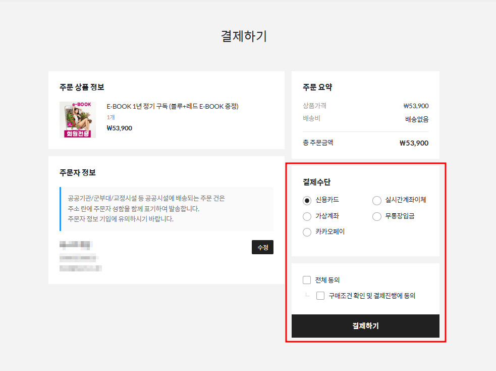
Task: Check the 전체 동의 checkbox
Action: tap(306, 280)
